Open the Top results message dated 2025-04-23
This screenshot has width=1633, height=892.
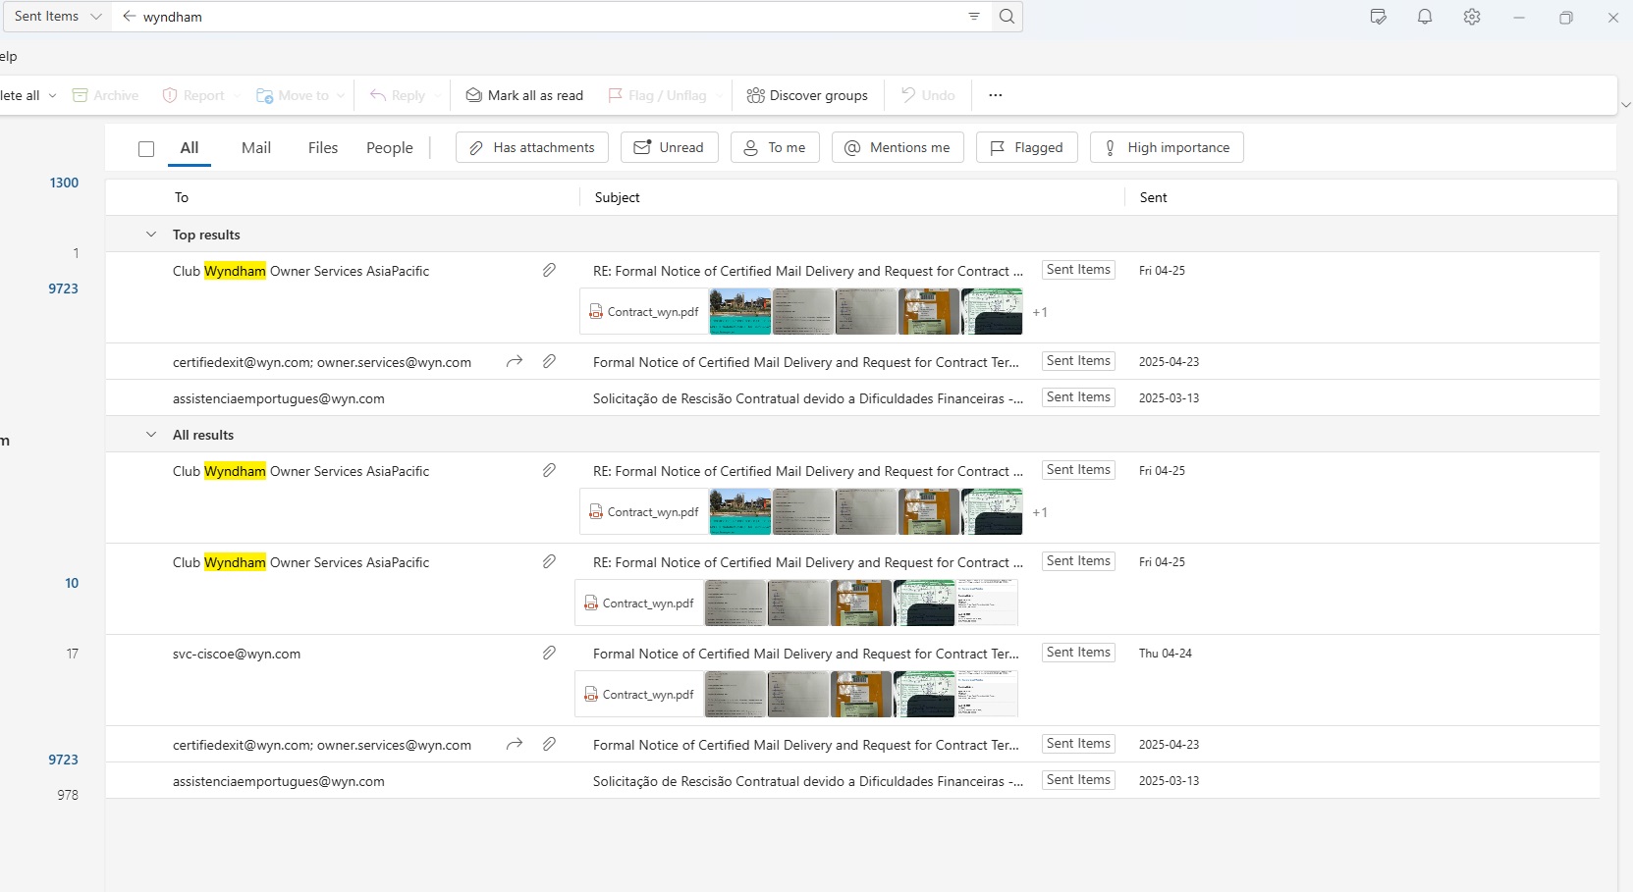click(852, 361)
